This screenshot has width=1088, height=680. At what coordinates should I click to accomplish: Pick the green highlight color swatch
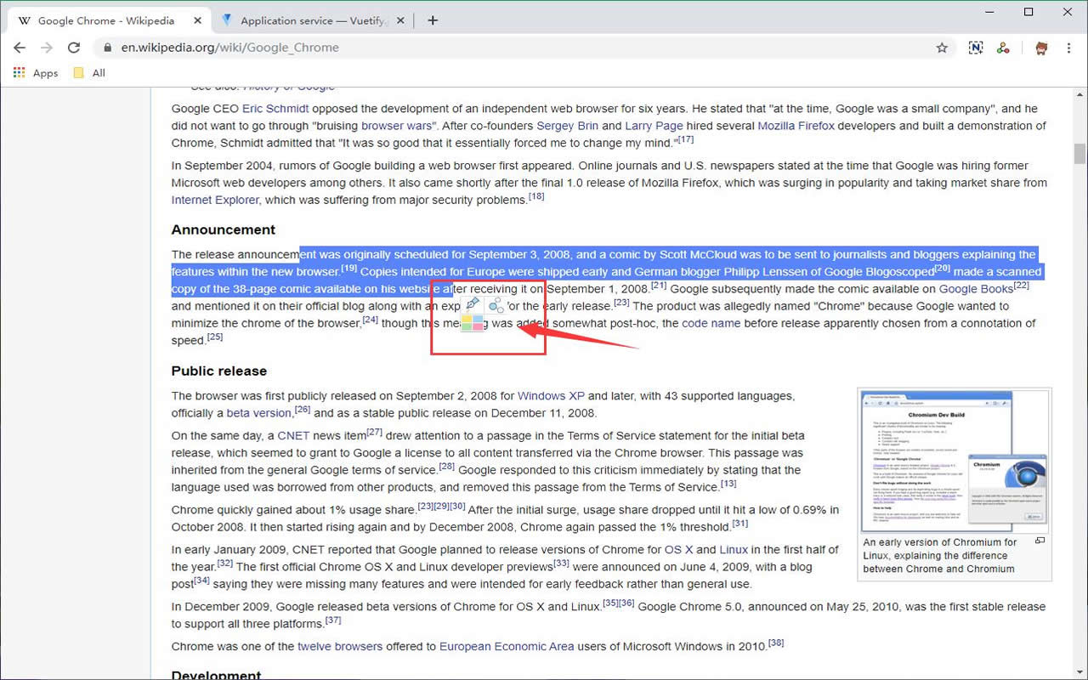click(467, 326)
